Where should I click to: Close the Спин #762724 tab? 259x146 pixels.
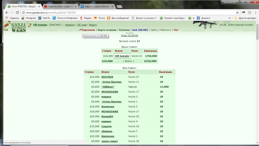coord(39,6)
